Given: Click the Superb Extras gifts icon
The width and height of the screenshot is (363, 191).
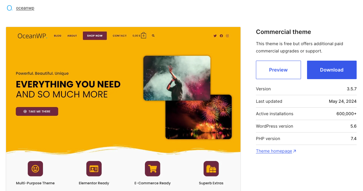Looking at the screenshot, I should (x=211, y=169).
